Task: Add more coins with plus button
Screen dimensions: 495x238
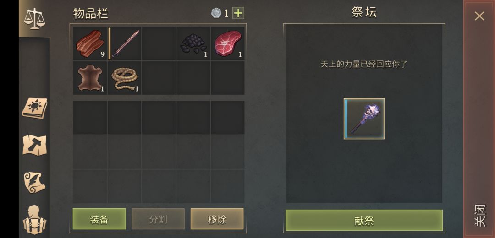Action: pos(238,13)
